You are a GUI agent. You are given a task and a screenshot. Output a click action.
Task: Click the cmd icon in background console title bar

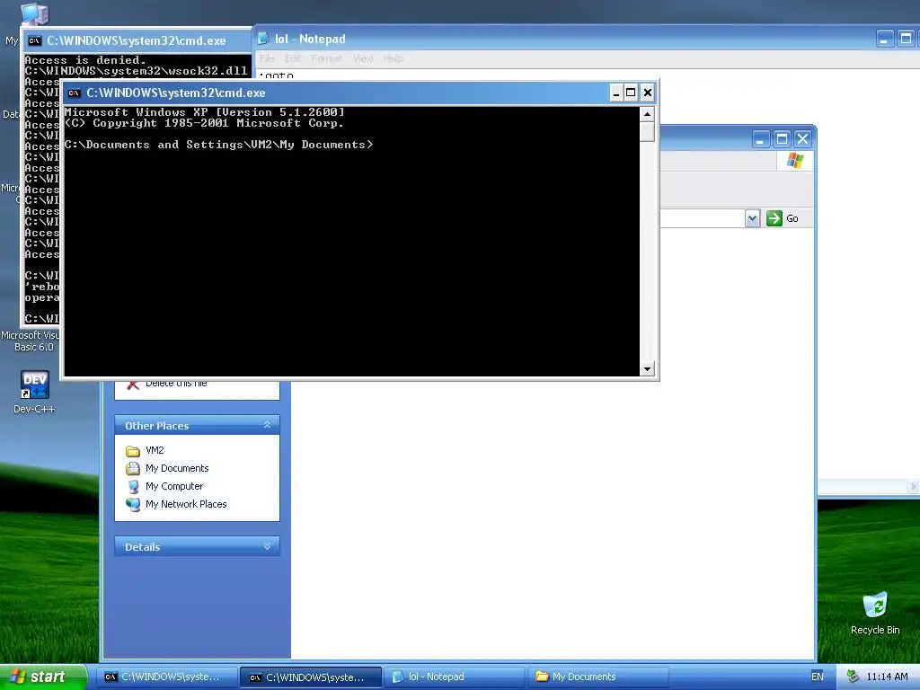pyautogui.click(x=35, y=41)
